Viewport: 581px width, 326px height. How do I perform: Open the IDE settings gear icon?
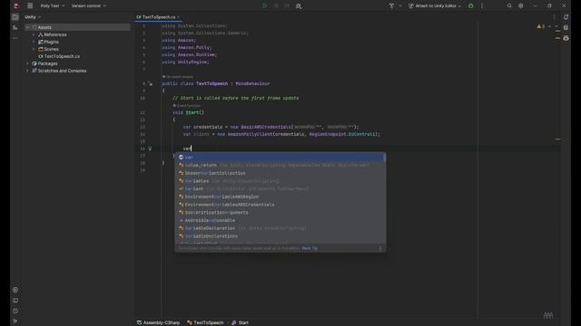[x=520, y=6]
